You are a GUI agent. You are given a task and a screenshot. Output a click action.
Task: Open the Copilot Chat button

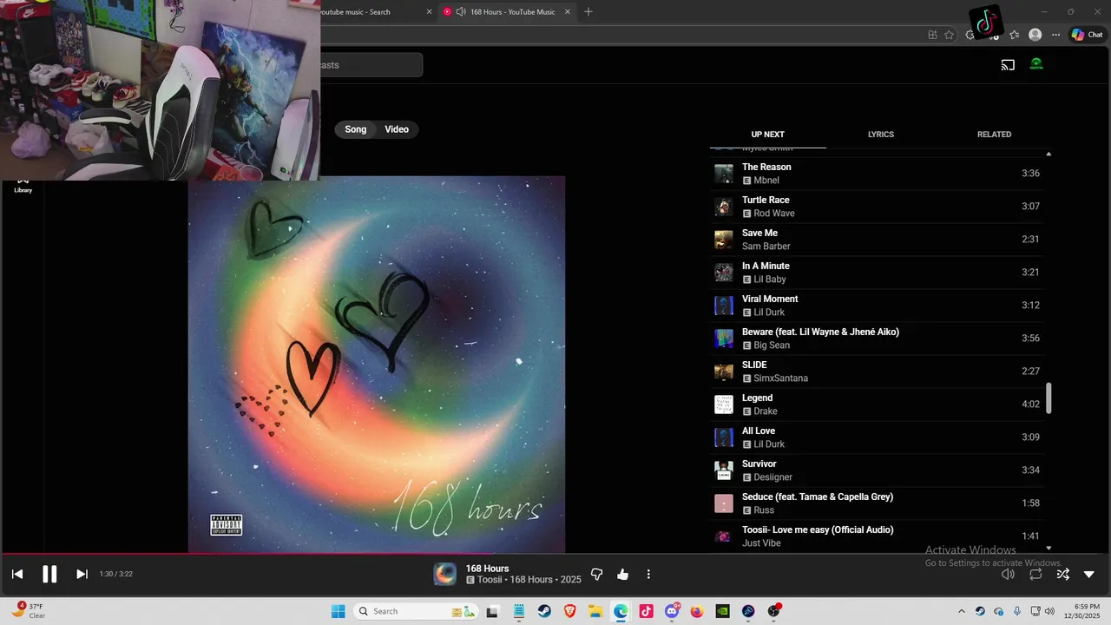pos(1087,35)
